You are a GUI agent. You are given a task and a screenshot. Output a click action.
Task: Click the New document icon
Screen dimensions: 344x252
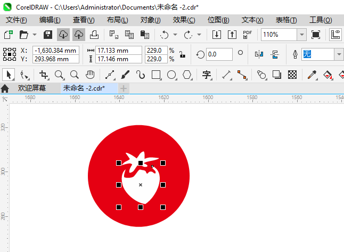click(x=9, y=35)
